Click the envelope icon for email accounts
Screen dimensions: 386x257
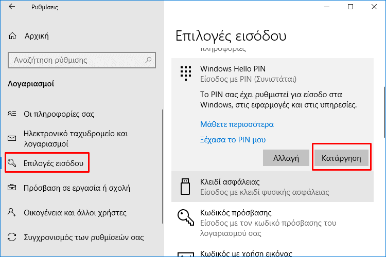click(x=12, y=138)
